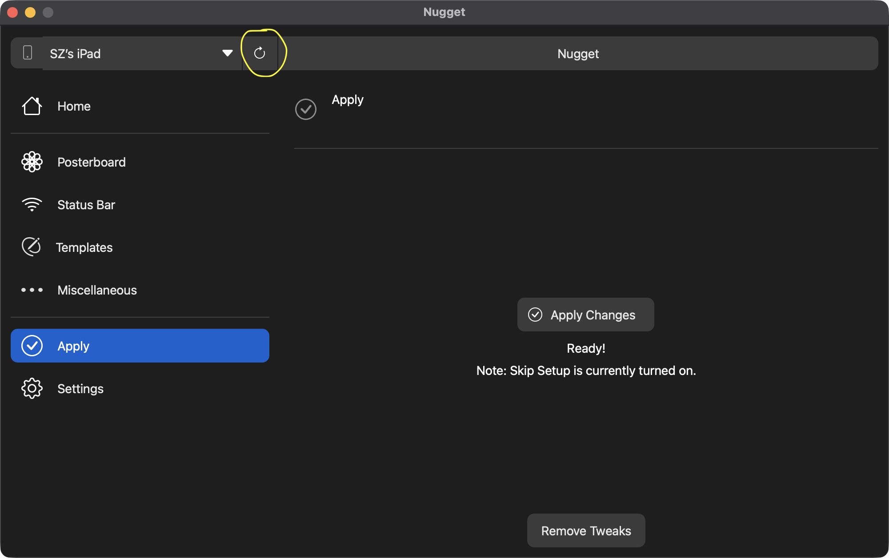Open the device dropdown arrow
Viewport: 889px width, 558px height.
(228, 53)
